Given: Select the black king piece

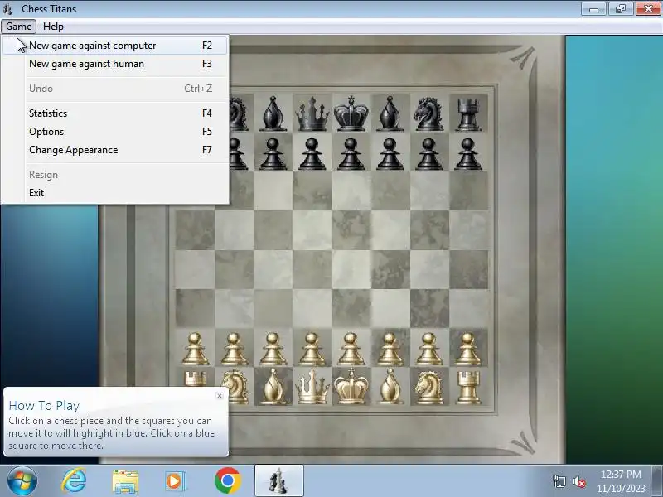Looking at the screenshot, I should pos(351,113).
